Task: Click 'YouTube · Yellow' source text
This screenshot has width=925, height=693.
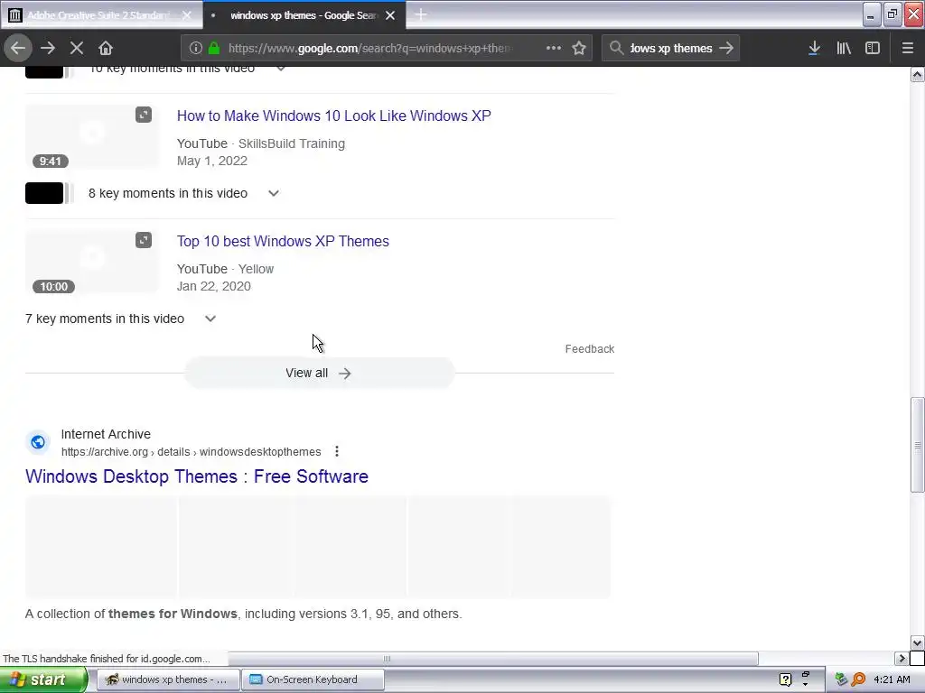Action: (225, 269)
